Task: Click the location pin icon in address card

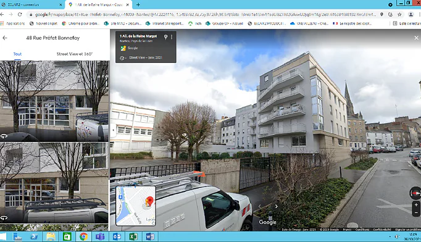Action: coord(165,37)
